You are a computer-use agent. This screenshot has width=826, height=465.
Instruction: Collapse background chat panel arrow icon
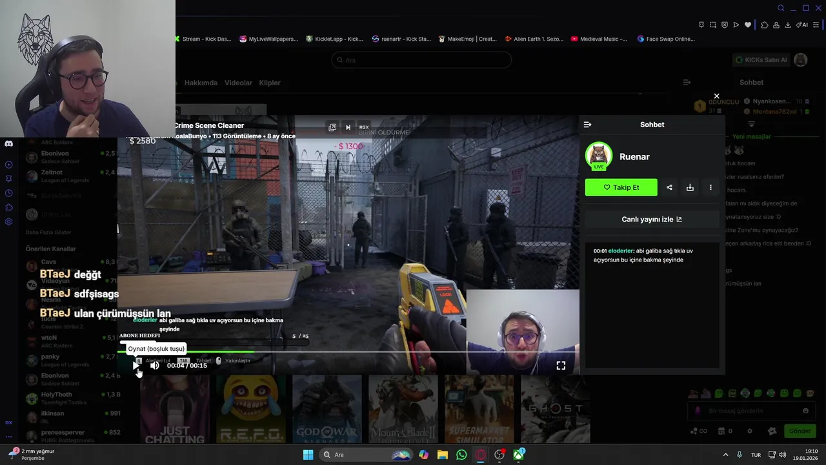coord(687,83)
